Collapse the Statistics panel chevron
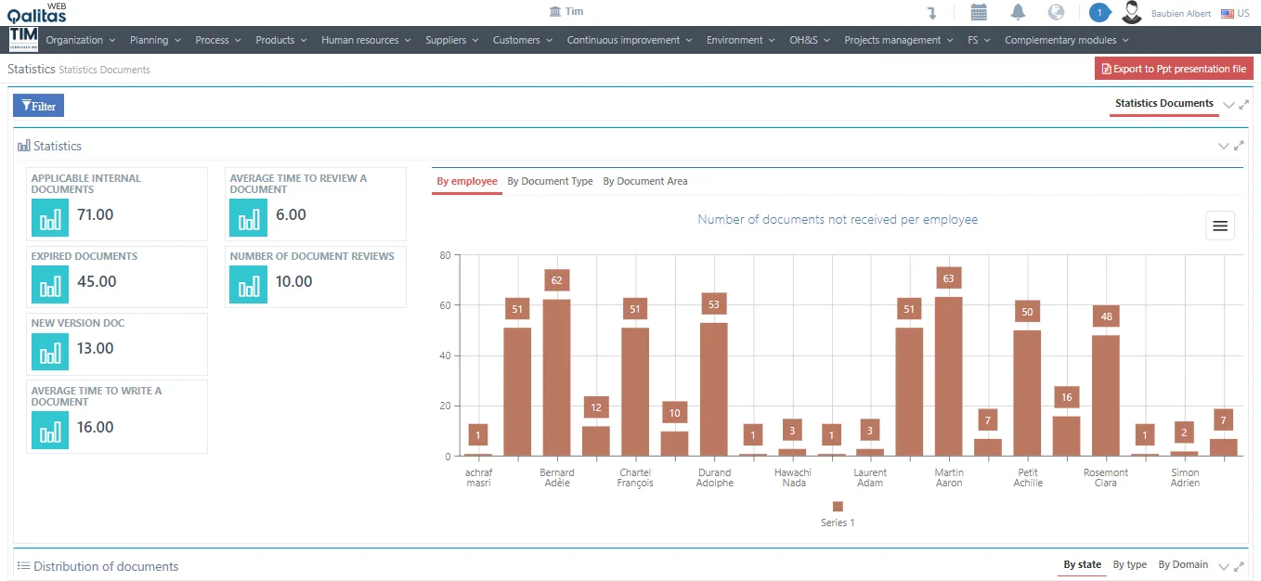1261x581 pixels. pos(1223,146)
